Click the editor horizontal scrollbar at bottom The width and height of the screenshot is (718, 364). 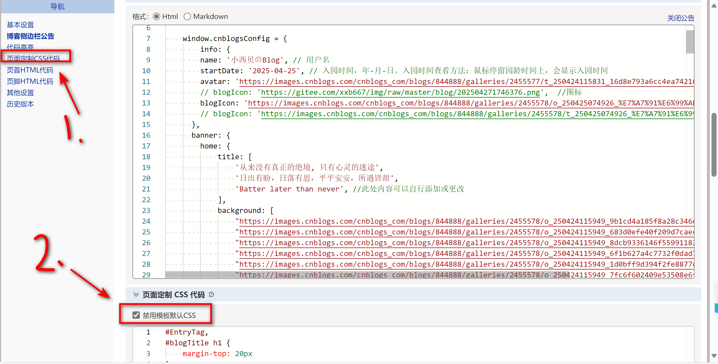(367, 275)
